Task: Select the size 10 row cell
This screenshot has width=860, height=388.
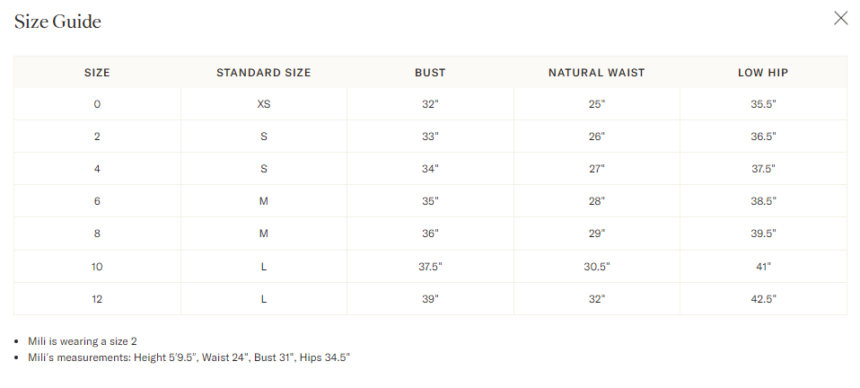Action: [x=97, y=266]
